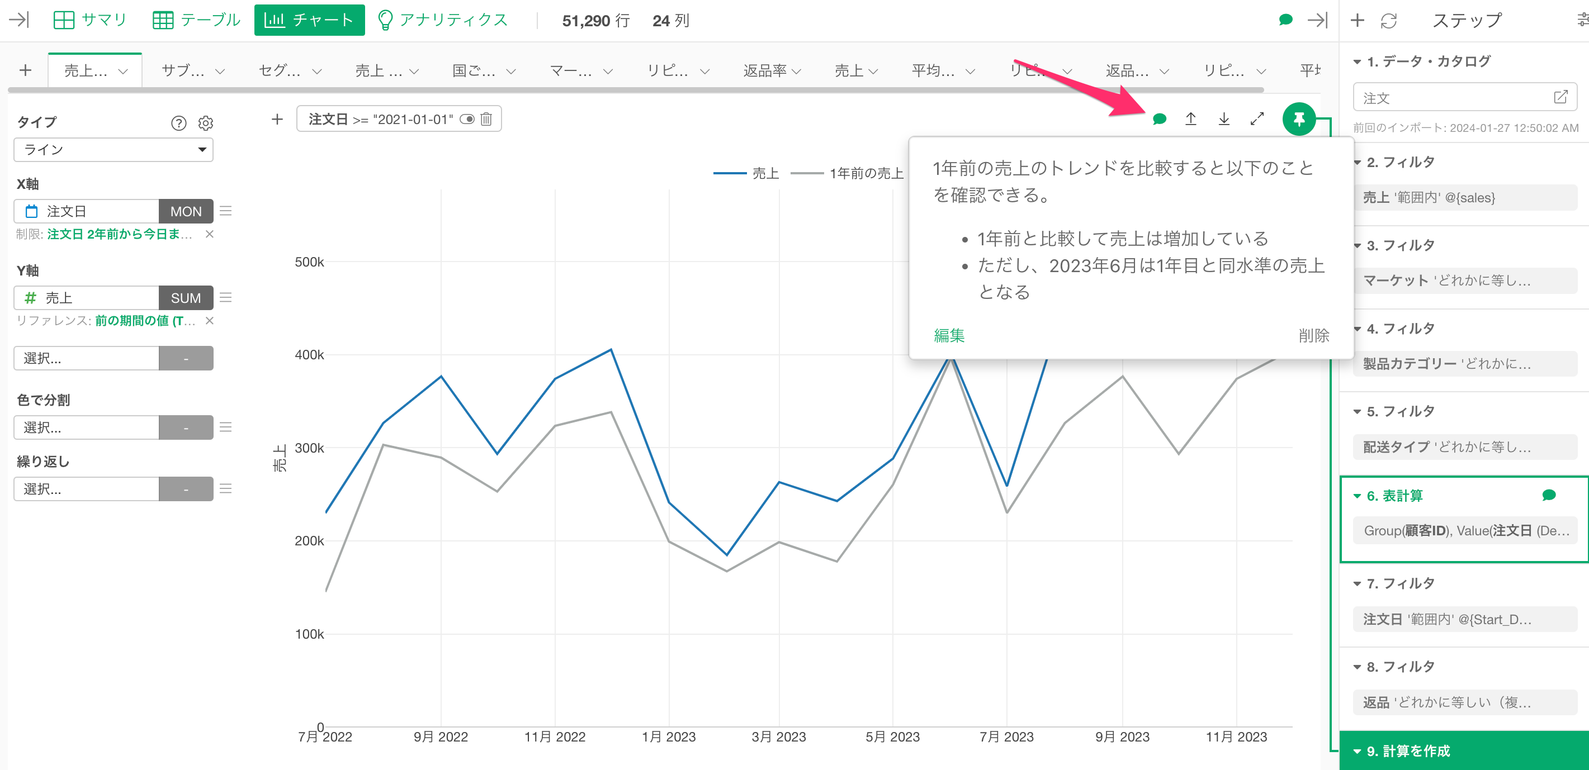Open X-axis menu hamburger icon
This screenshot has width=1589, height=770.
226,211
